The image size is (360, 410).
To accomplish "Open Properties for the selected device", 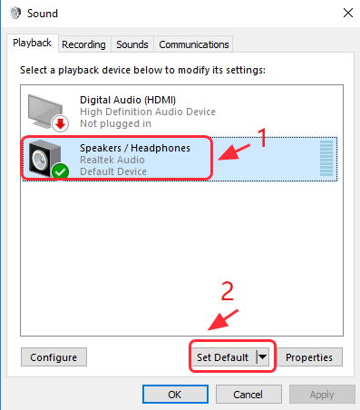I will (309, 357).
